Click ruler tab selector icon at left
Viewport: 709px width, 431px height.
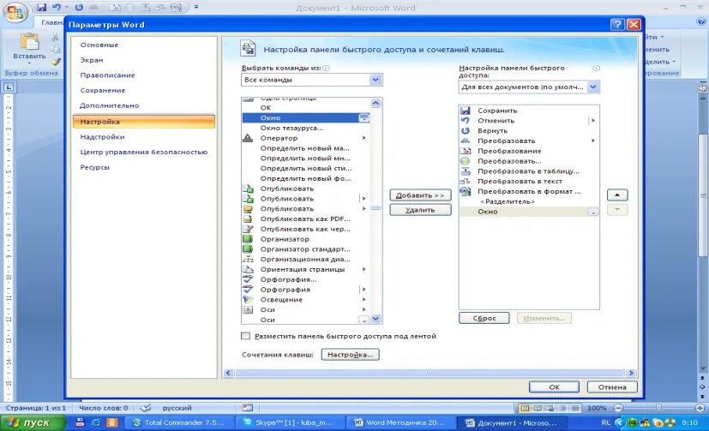(9, 87)
